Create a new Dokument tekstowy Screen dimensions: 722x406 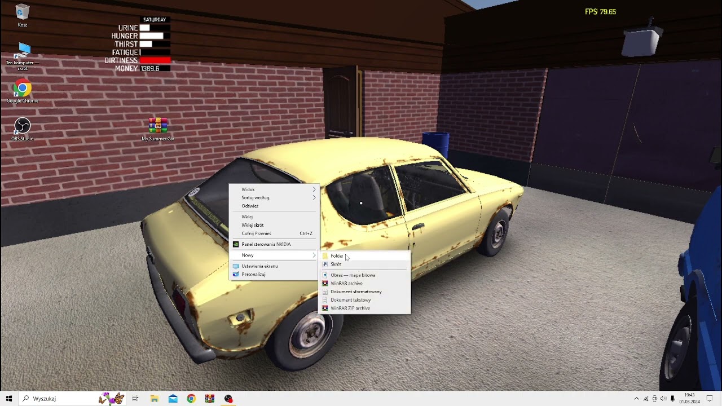pos(365,300)
